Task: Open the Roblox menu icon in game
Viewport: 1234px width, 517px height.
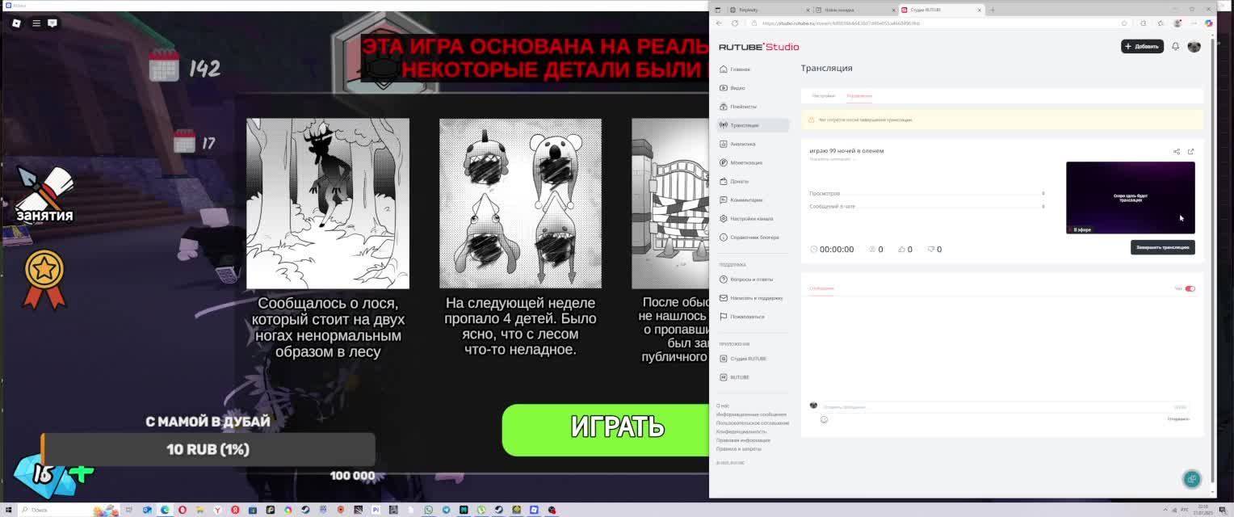Action: tap(36, 23)
